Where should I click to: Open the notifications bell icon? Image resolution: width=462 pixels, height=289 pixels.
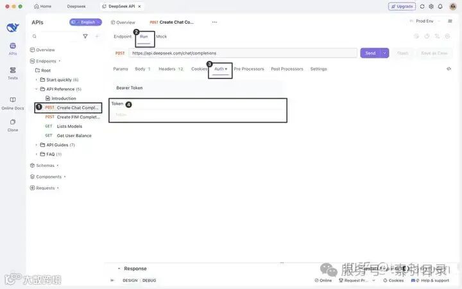pyautogui.click(x=440, y=6)
